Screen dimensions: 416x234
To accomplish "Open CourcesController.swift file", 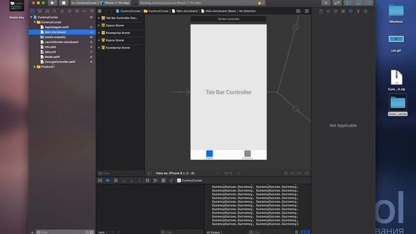I will [60, 62].
